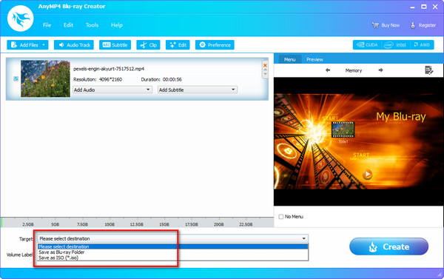Screen dimensions: 444x279
Task: Open the Edit menu
Action: tap(68, 25)
